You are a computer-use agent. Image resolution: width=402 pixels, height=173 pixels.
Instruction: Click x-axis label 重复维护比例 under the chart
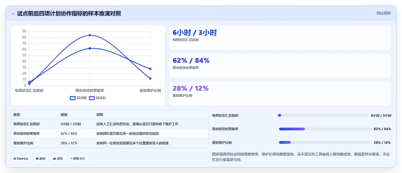click(x=150, y=90)
